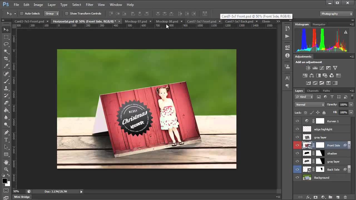This screenshot has height=200, width=356.
Task: Select the Pen tool
Action: (x=6, y=132)
